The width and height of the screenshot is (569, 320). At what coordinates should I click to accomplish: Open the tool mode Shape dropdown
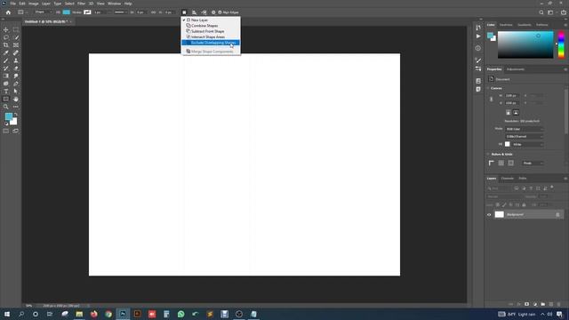(x=44, y=12)
